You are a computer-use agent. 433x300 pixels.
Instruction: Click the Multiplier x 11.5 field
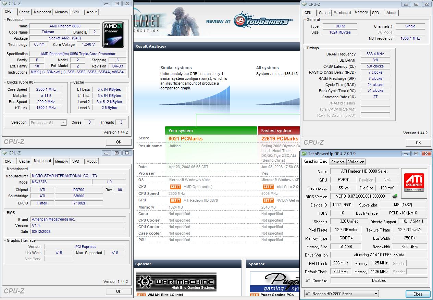(46, 96)
